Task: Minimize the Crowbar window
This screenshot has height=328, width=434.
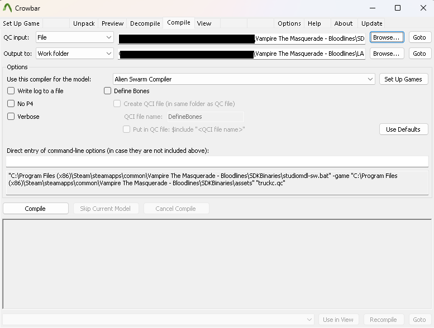Action: [x=373, y=8]
